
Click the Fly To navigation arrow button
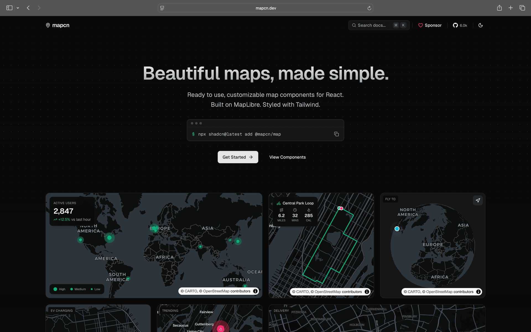pyautogui.click(x=478, y=200)
